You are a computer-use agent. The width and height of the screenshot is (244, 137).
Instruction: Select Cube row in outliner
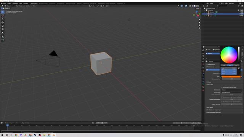tap(223, 14)
